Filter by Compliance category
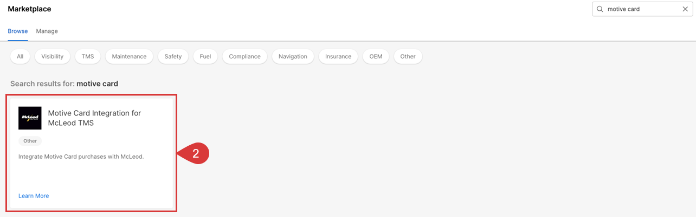The width and height of the screenshot is (696, 217). (x=244, y=56)
